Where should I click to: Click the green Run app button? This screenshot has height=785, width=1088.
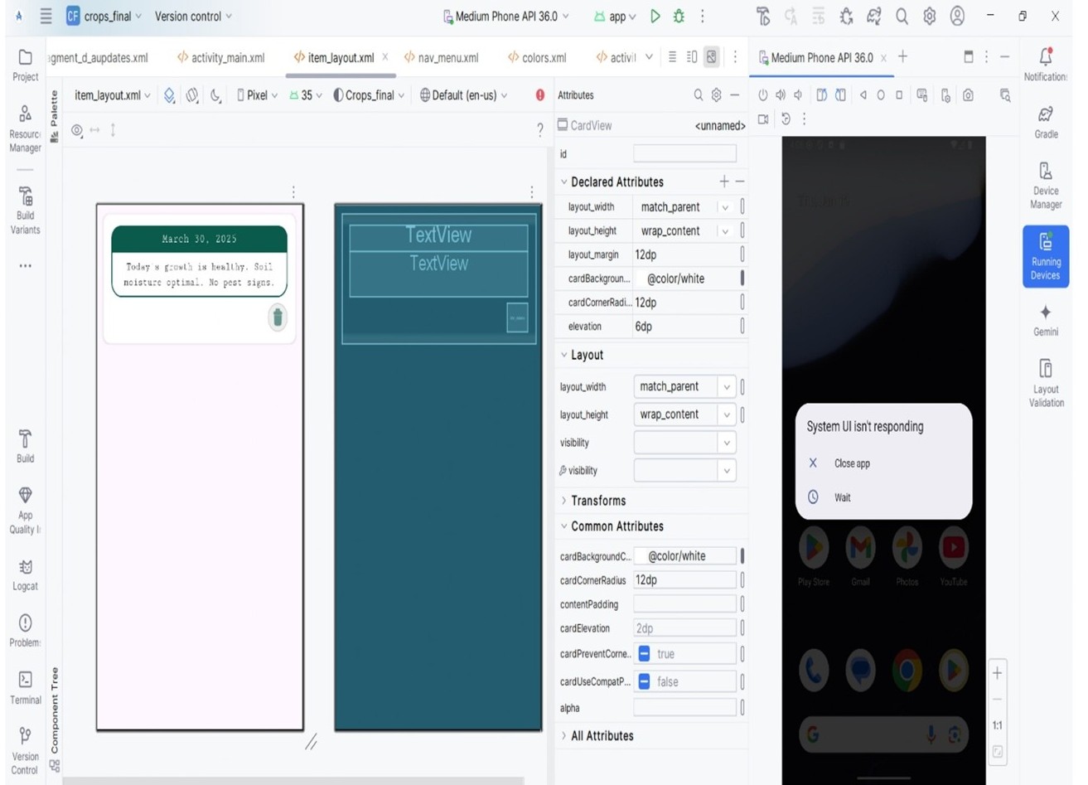655,16
